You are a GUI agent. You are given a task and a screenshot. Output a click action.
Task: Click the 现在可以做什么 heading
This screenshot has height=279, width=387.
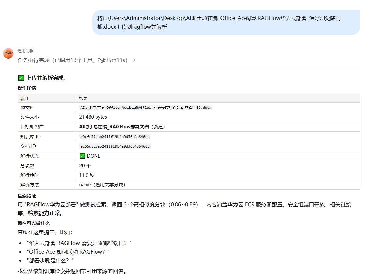(x=34, y=223)
